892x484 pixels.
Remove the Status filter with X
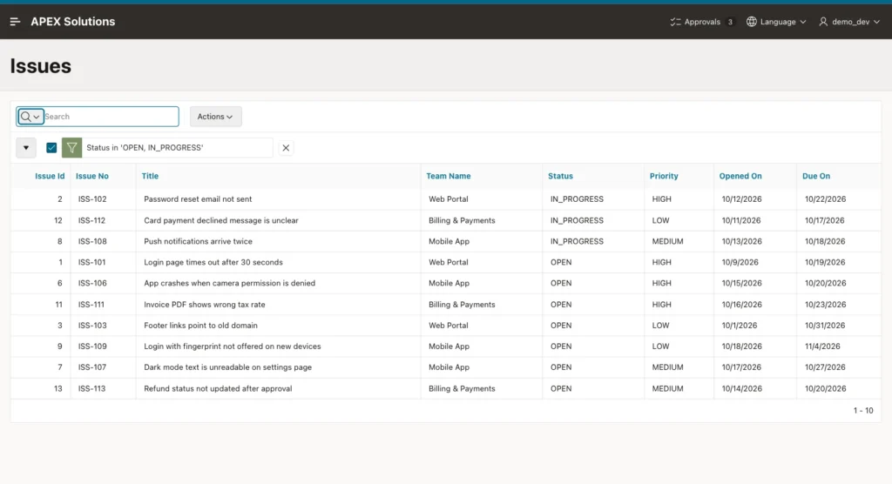[x=286, y=148]
